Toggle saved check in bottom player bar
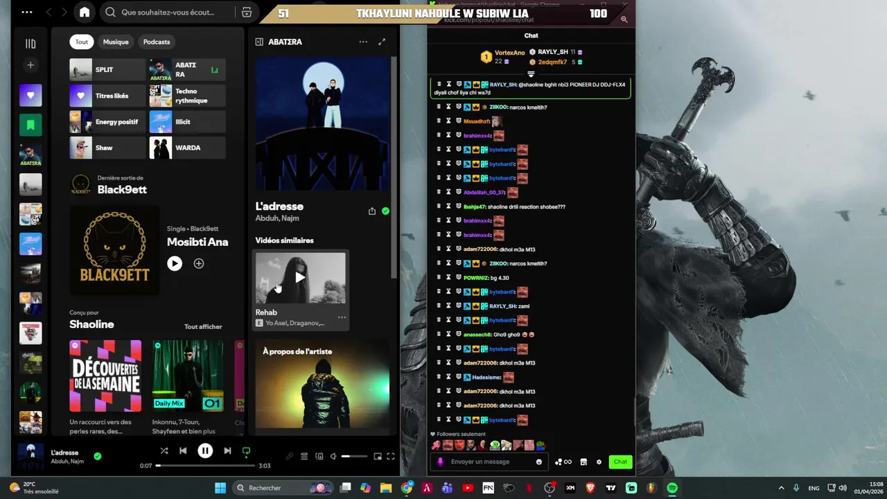The width and height of the screenshot is (887, 499). pos(98,456)
